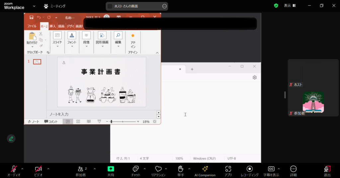Unmute the microphone audio button
The width and height of the screenshot is (340, 178).
(14, 169)
